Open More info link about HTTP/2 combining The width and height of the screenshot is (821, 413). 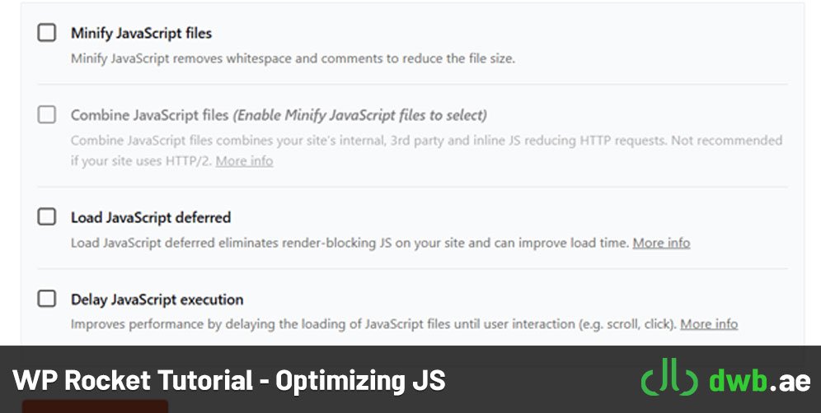click(x=244, y=161)
